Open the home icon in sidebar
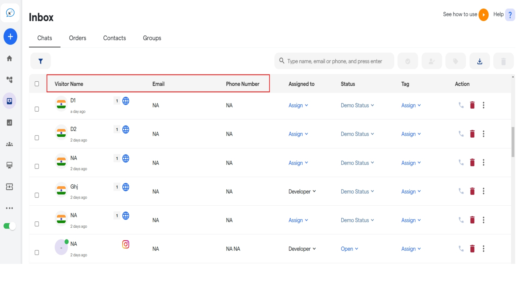This screenshot has width=516, height=291. [x=9, y=58]
